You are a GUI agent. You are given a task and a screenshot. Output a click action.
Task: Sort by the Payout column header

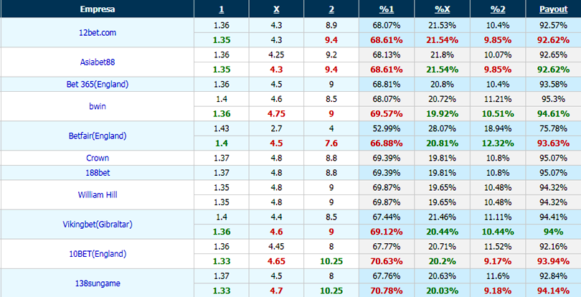click(553, 9)
